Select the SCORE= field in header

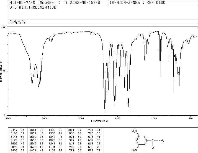tap(54, 2)
